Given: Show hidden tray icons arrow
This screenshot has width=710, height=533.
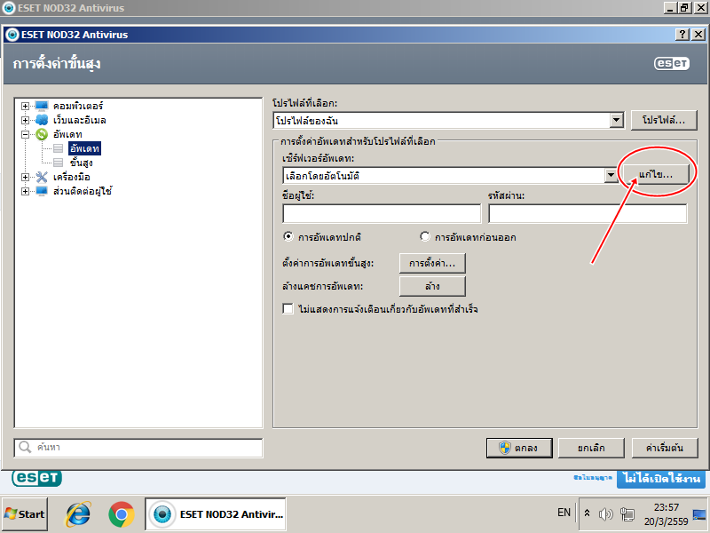Looking at the screenshot, I should [587, 513].
